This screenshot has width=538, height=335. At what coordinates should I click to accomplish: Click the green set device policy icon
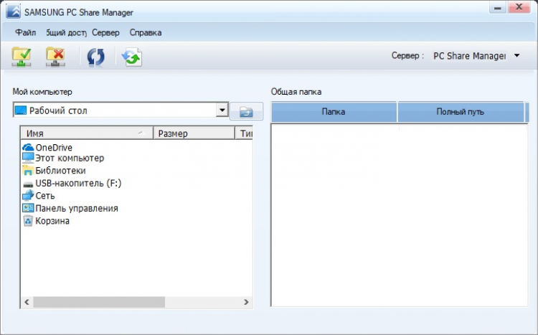pyautogui.click(x=131, y=57)
